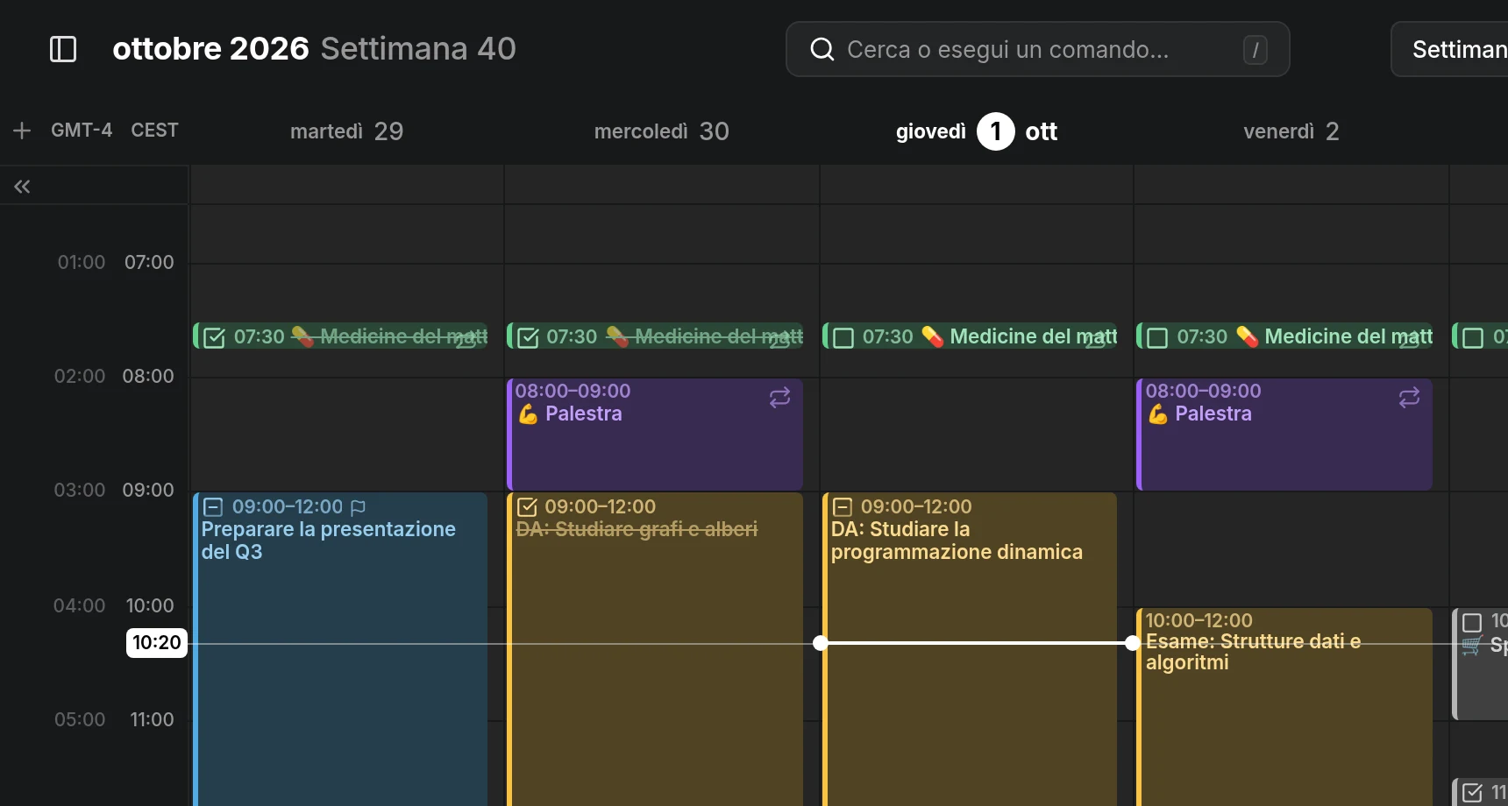
Task: Uncheck DA: Studiare grafi e alberi task
Action: [527, 506]
